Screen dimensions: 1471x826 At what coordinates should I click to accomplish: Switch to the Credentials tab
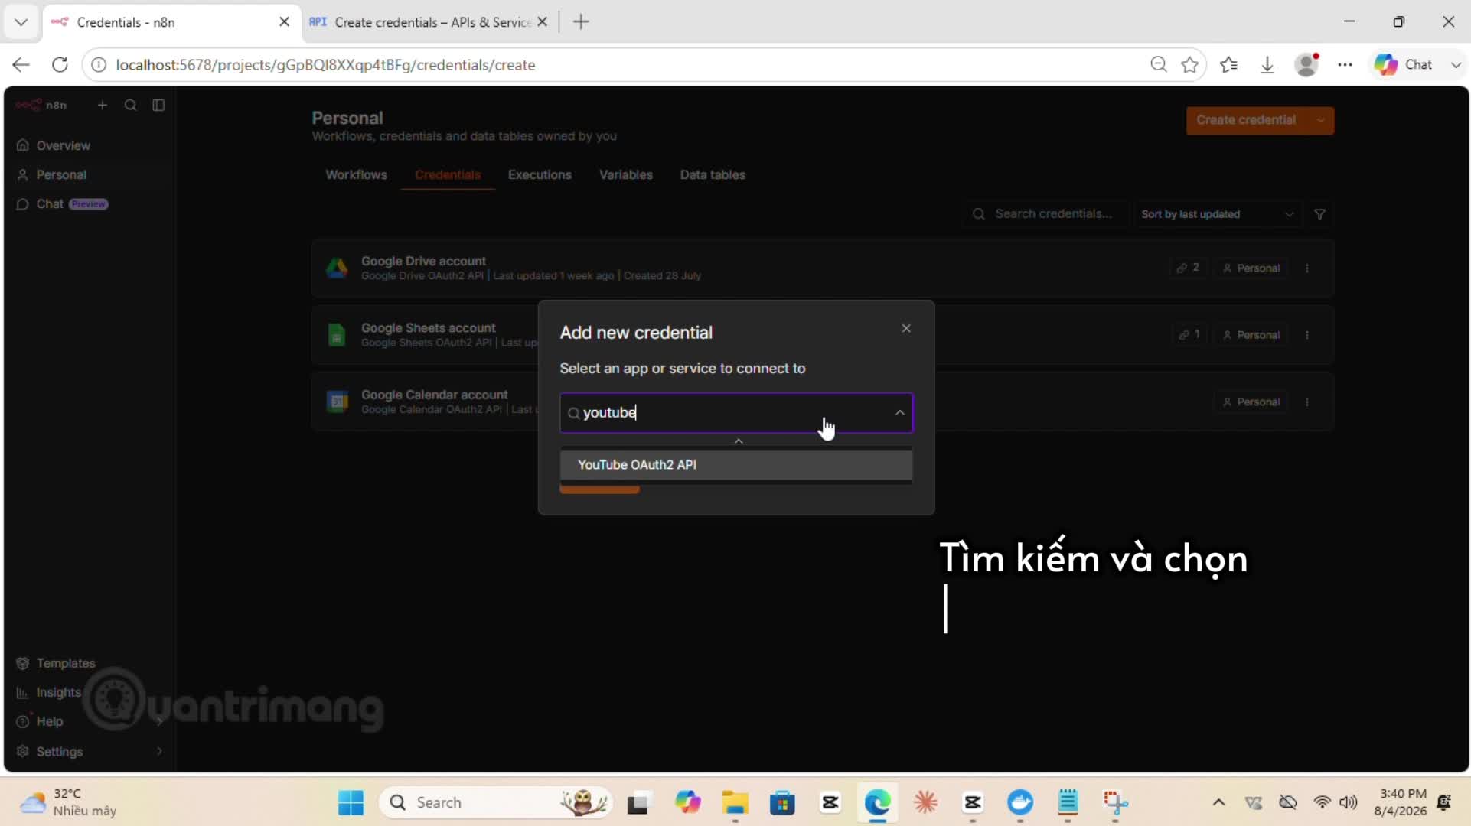[x=448, y=174]
